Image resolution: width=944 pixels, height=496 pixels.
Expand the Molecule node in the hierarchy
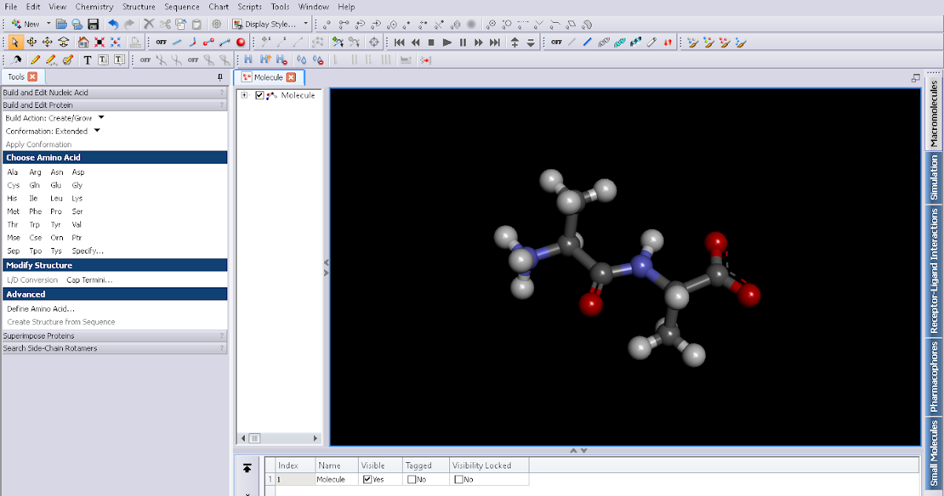(244, 94)
